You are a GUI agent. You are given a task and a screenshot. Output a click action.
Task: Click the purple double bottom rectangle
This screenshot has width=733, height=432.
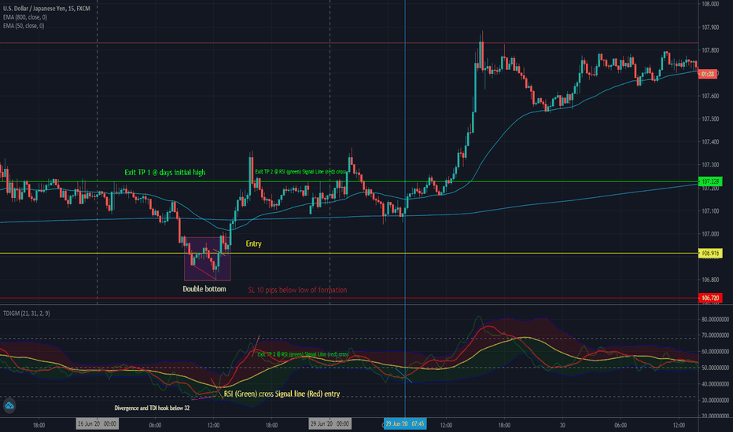(x=208, y=258)
